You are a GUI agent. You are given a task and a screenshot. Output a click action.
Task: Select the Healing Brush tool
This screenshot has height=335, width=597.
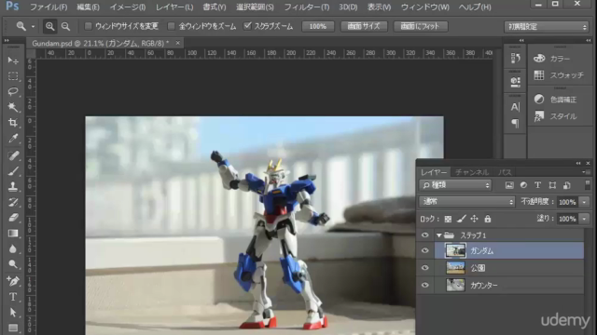coord(13,155)
